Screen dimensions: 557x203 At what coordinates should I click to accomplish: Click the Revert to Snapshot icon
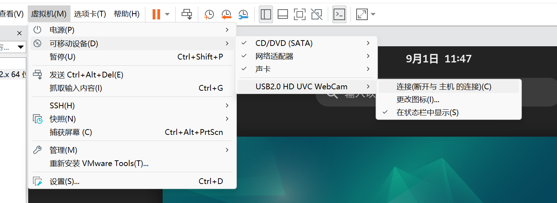226,14
